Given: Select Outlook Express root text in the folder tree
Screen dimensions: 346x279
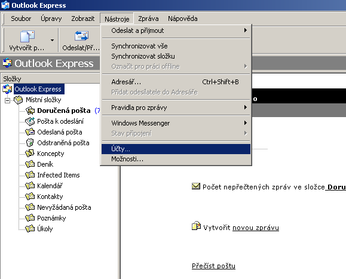Looking at the screenshot, I should (x=39, y=89).
